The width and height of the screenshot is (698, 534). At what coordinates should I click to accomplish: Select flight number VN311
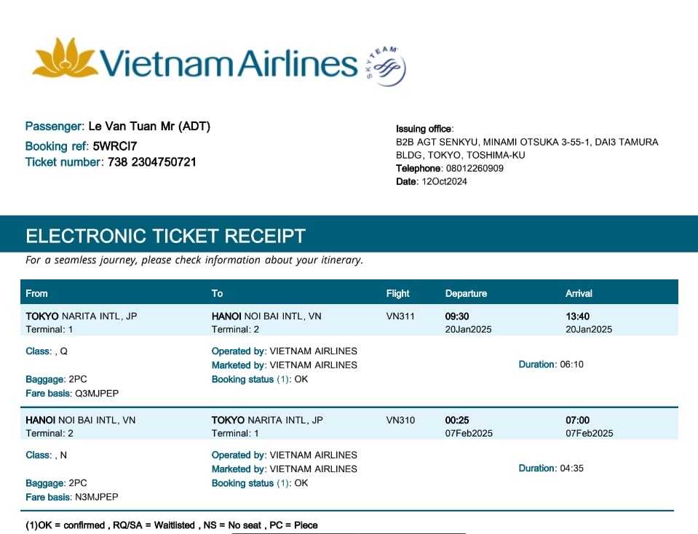pos(400,316)
